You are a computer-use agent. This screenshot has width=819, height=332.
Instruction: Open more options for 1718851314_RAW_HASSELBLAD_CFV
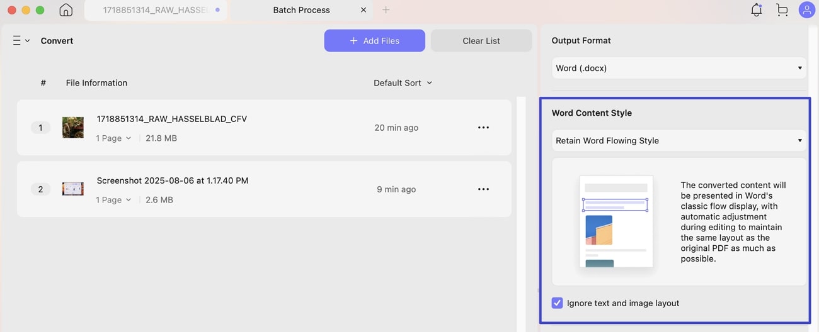(483, 128)
